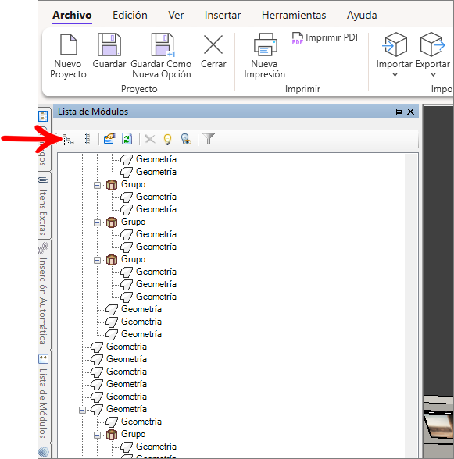Open module properties hand-card icon

click(109, 139)
